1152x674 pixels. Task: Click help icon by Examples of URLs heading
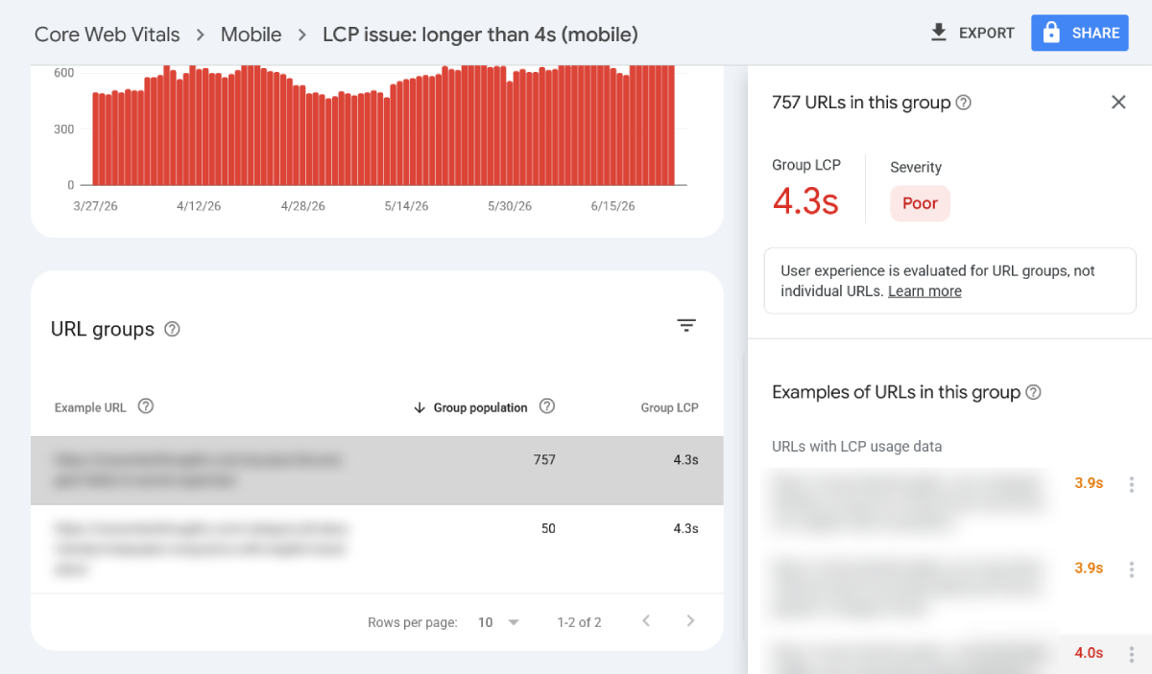tap(1034, 392)
